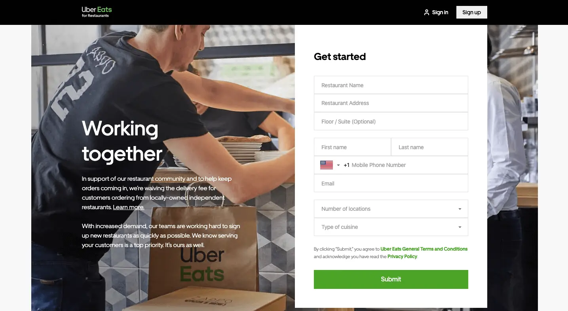Focus the Restaurant Name field
The image size is (568, 311).
(x=391, y=85)
